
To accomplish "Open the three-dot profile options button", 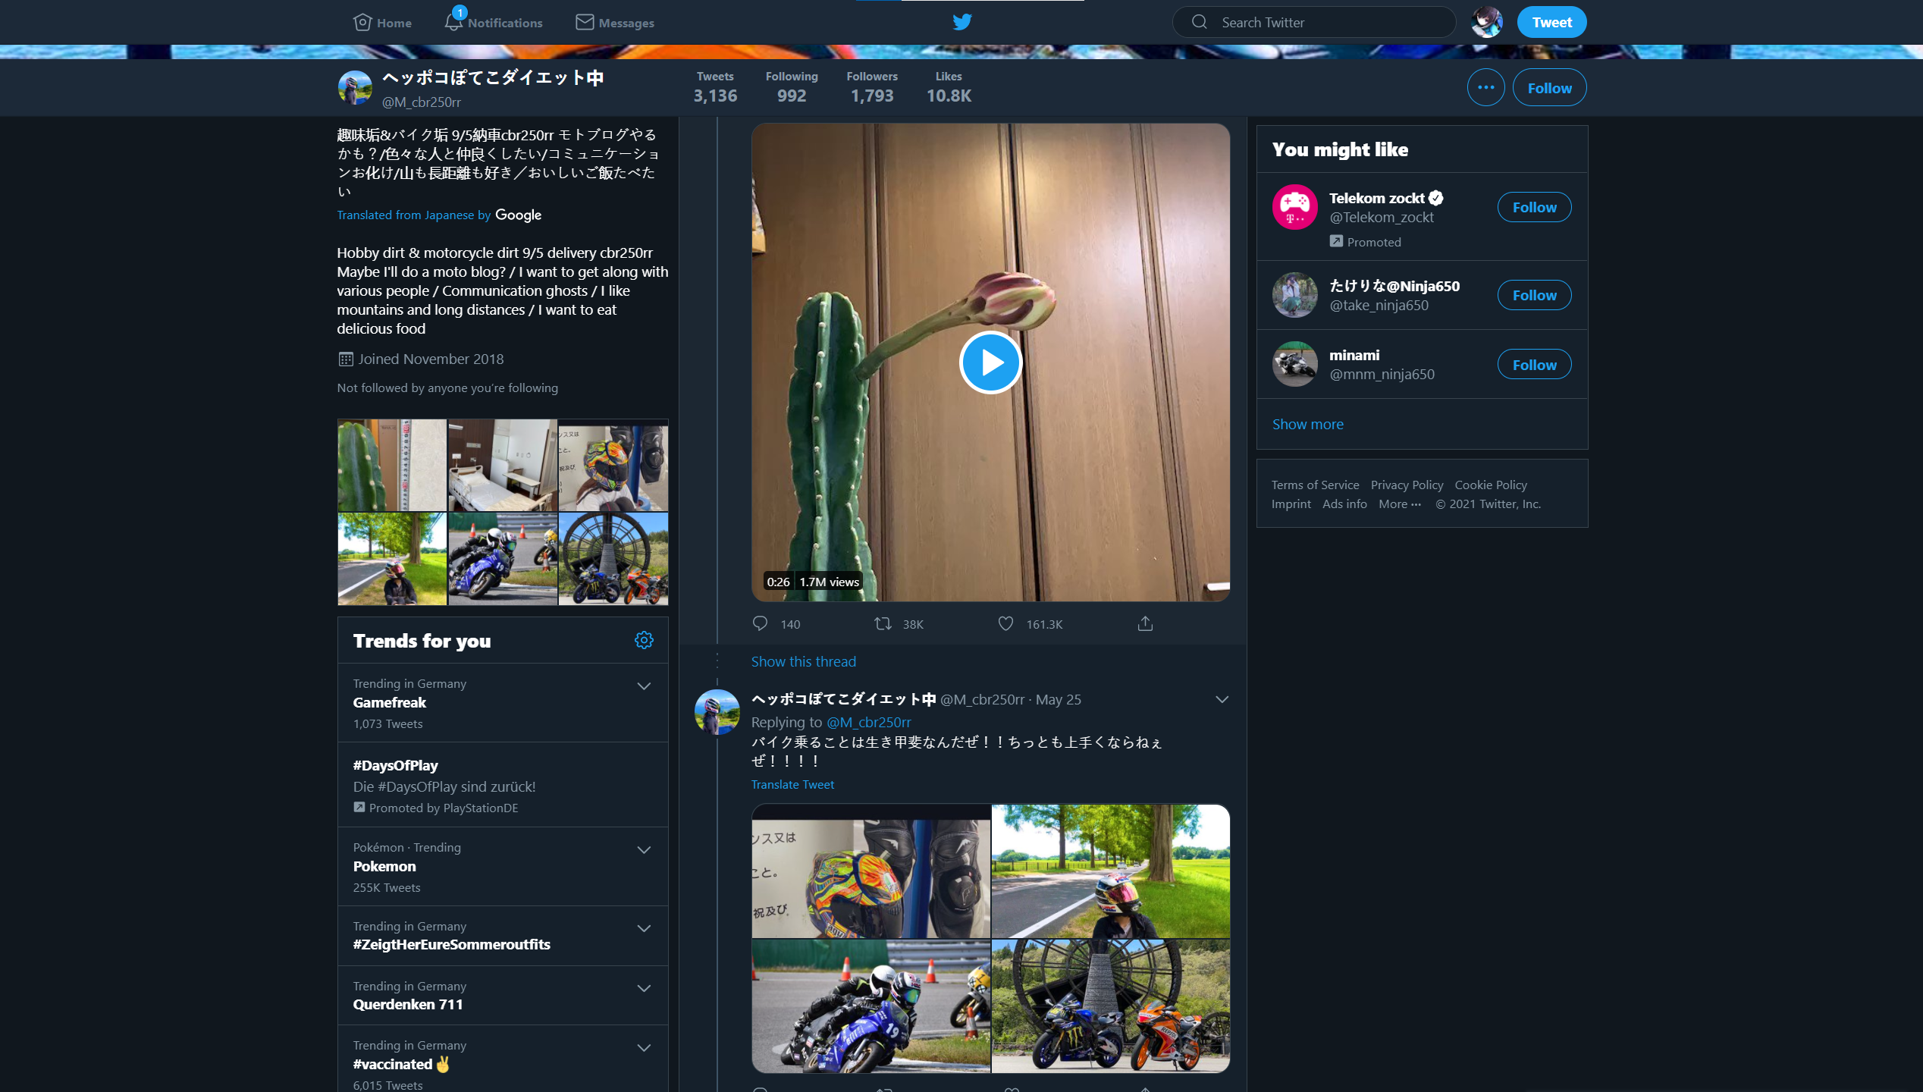I will coord(1485,88).
